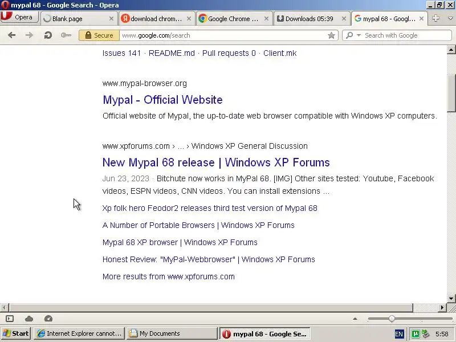Go forward with the Forward arrow
Screen dimensions: 456x342
[x=29, y=35]
